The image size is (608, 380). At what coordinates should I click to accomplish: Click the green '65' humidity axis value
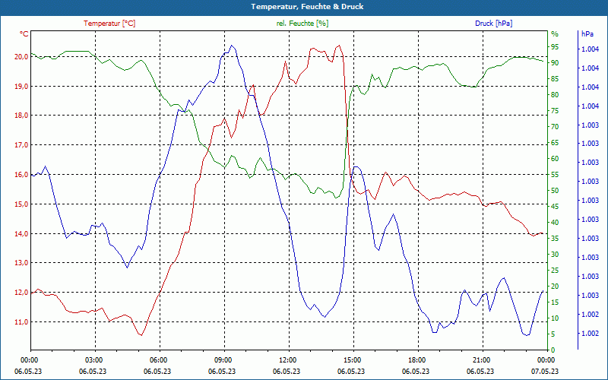(x=555, y=143)
